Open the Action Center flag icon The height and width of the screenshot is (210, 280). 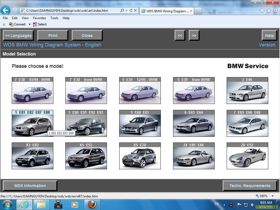pos(239,205)
